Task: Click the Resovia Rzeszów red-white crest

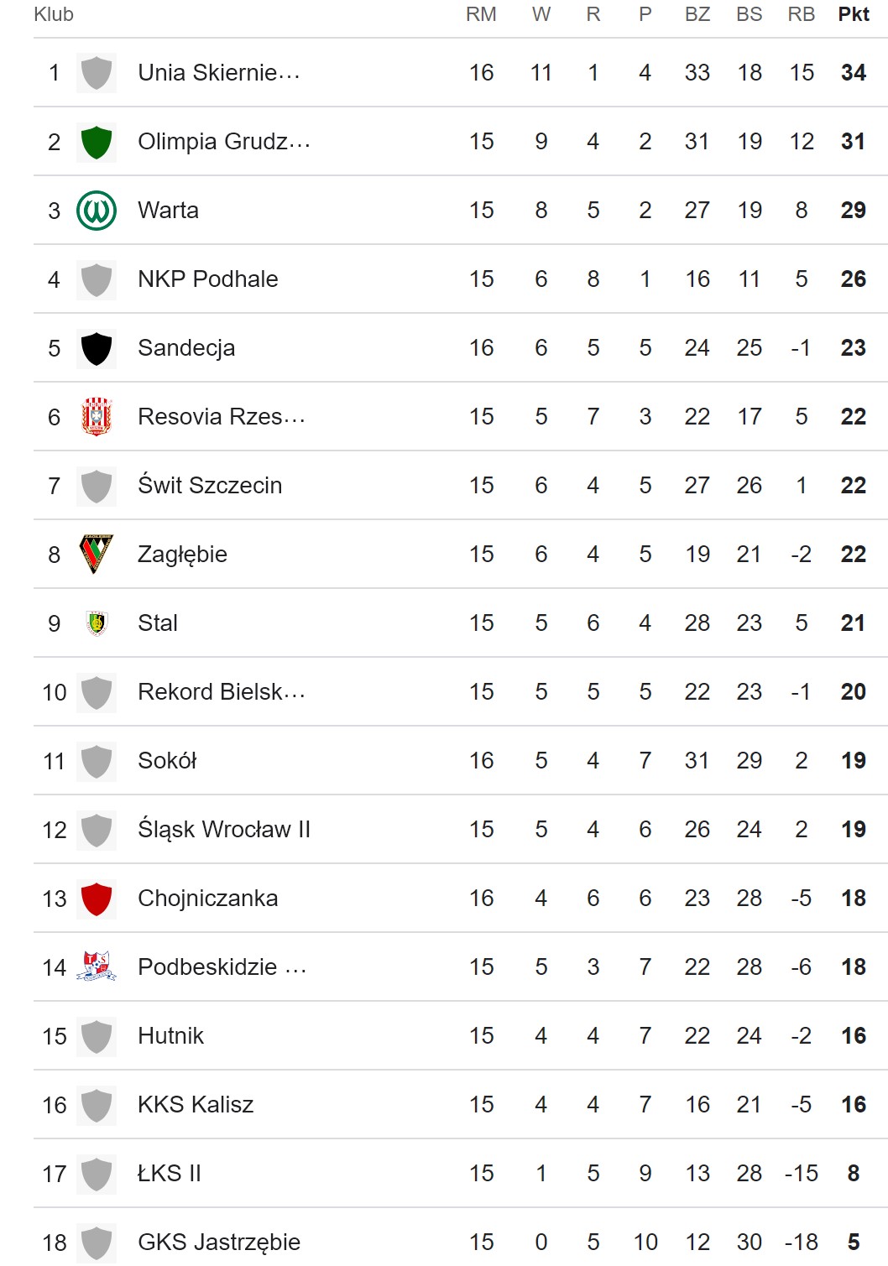Action: [97, 417]
